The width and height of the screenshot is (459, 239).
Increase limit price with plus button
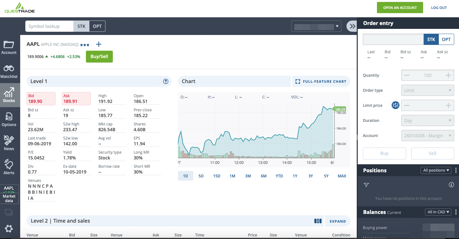(x=448, y=106)
